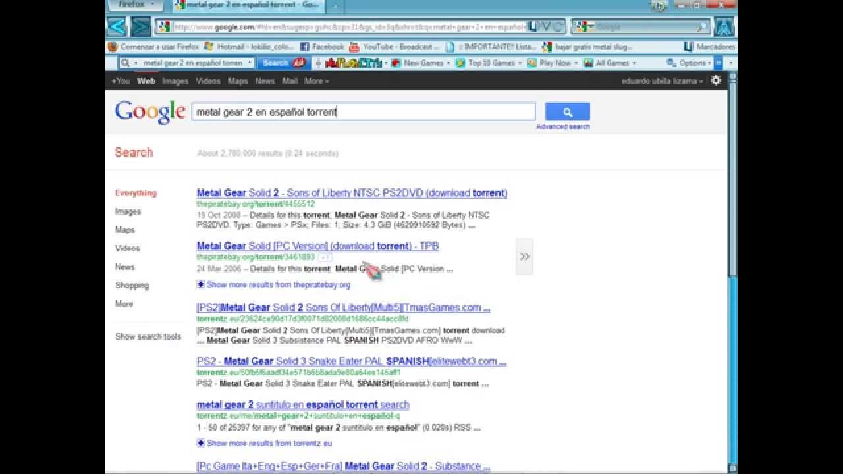Click the browser search box at top right
Screen dimensions: 843x474
coord(640,27)
